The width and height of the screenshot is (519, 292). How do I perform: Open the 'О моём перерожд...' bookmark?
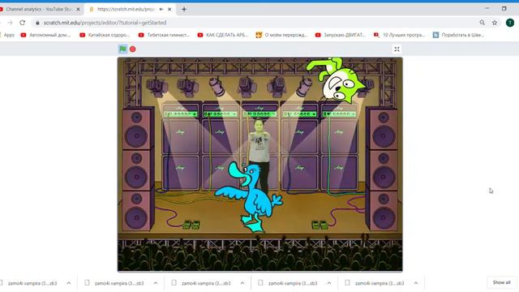(x=281, y=35)
